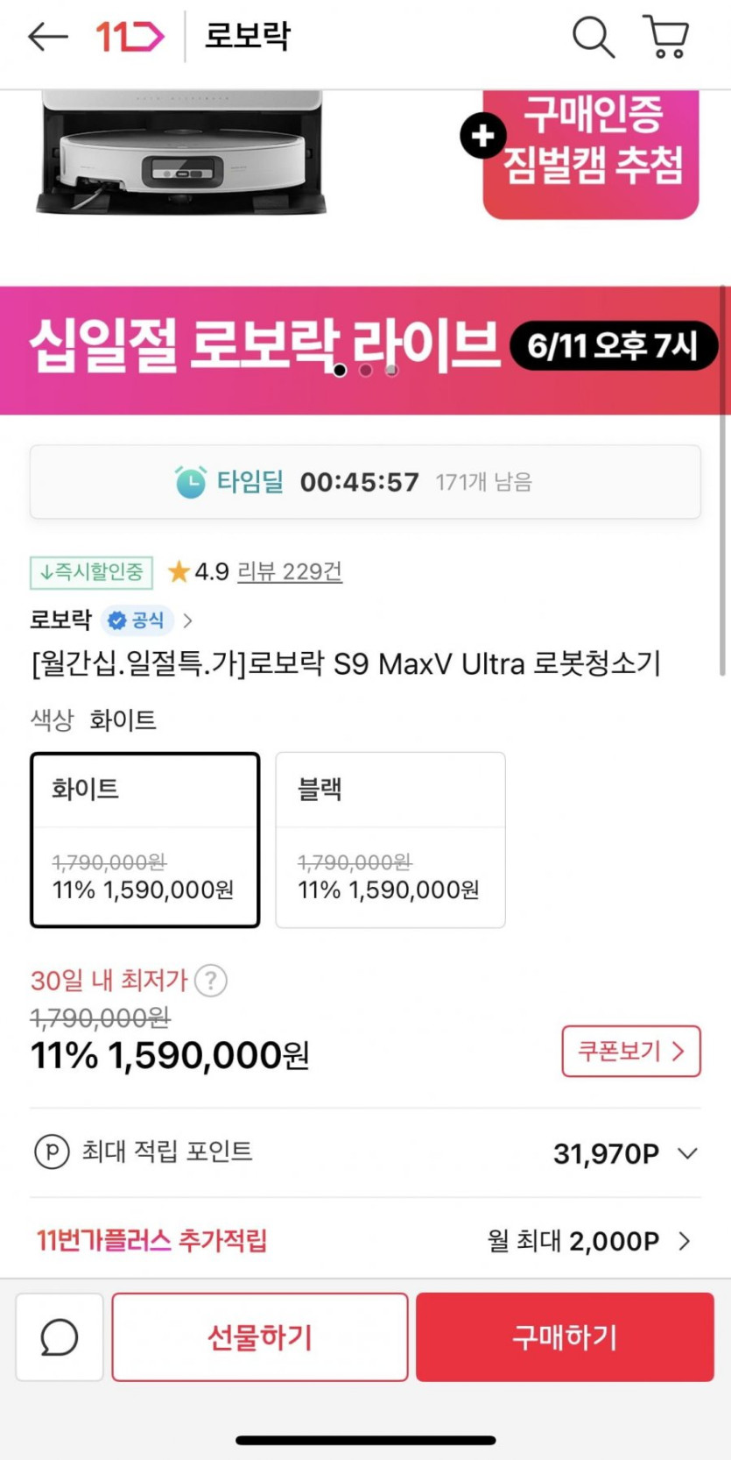
Task: Tap the question mark help icon
Action: (210, 980)
